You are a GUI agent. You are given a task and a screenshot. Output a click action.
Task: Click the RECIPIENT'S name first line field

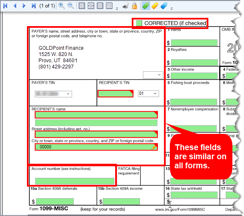pyautogui.click(x=97, y=115)
